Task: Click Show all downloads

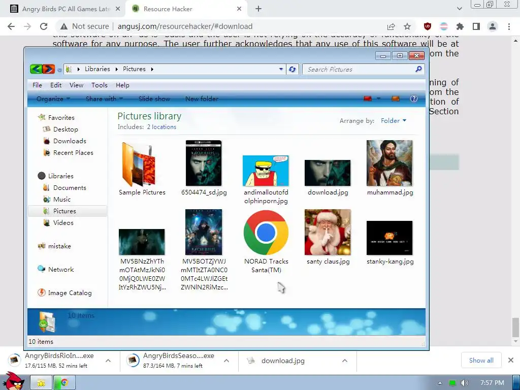Action: point(481,360)
